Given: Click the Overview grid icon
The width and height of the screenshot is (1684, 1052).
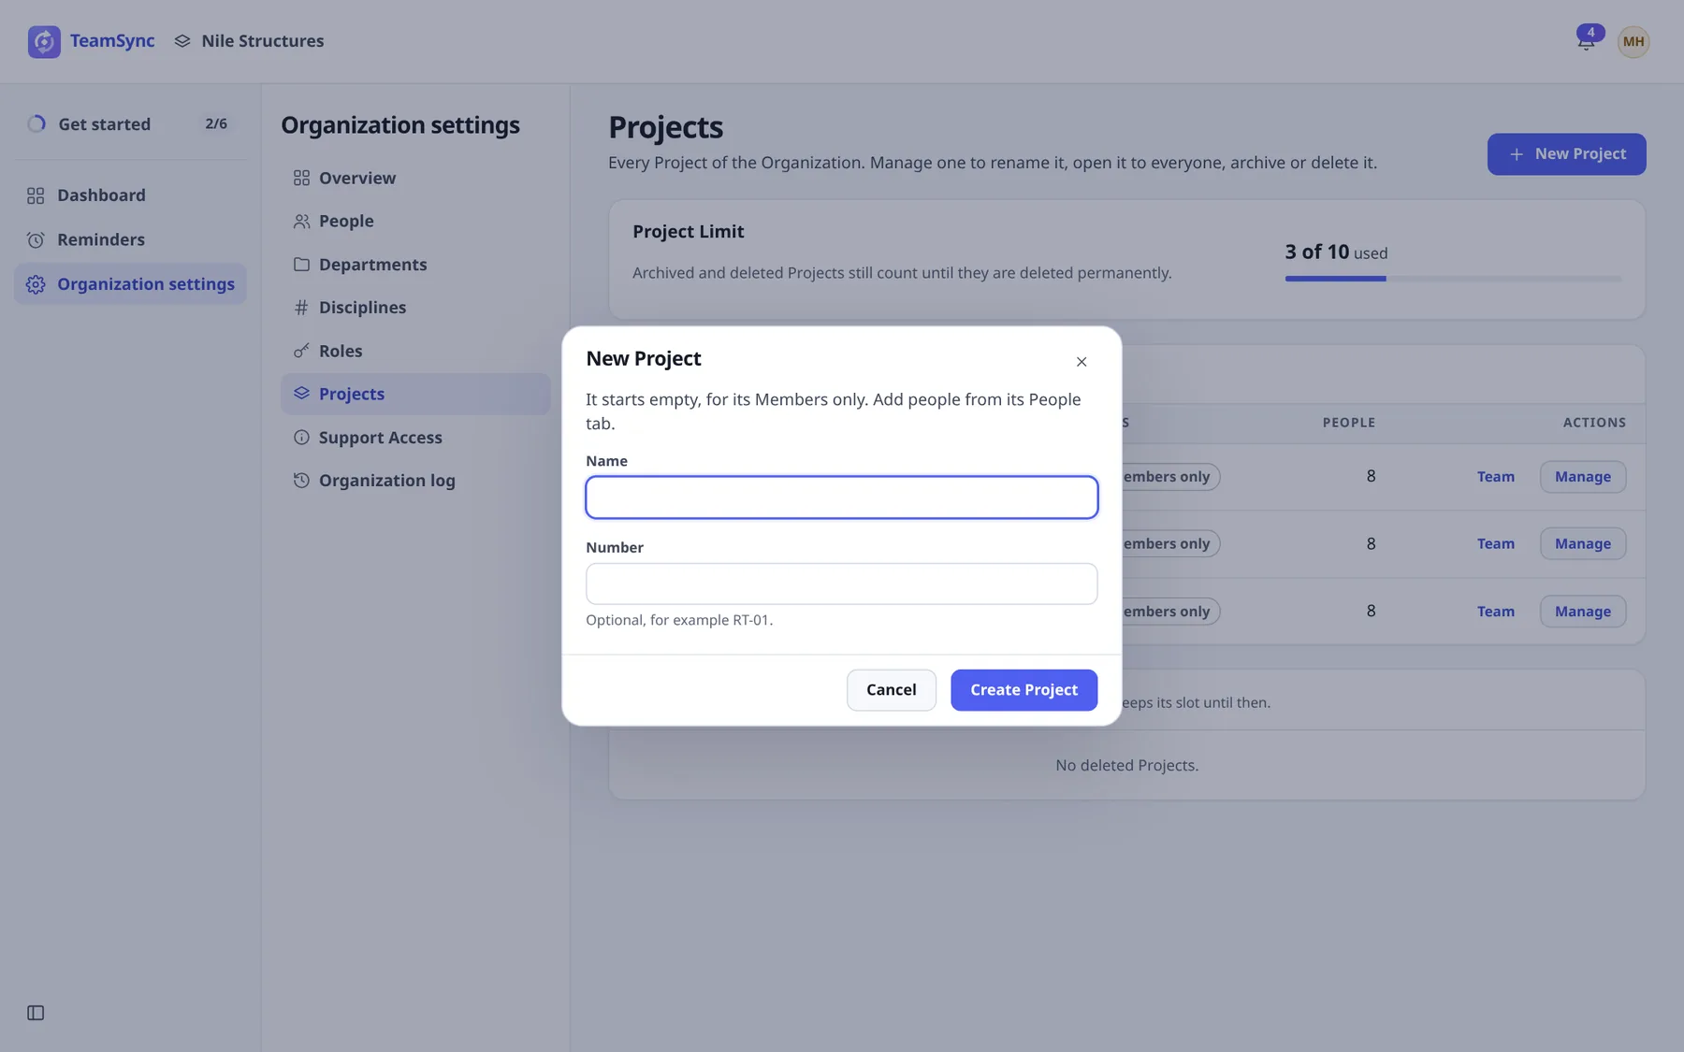Looking at the screenshot, I should [301, 178].
